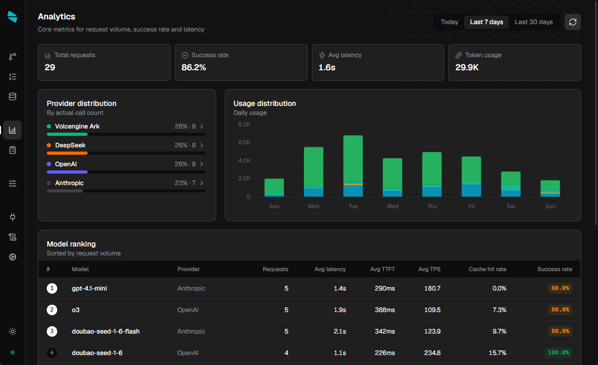Open the numbered list icon in sidebar

[13, 77]
